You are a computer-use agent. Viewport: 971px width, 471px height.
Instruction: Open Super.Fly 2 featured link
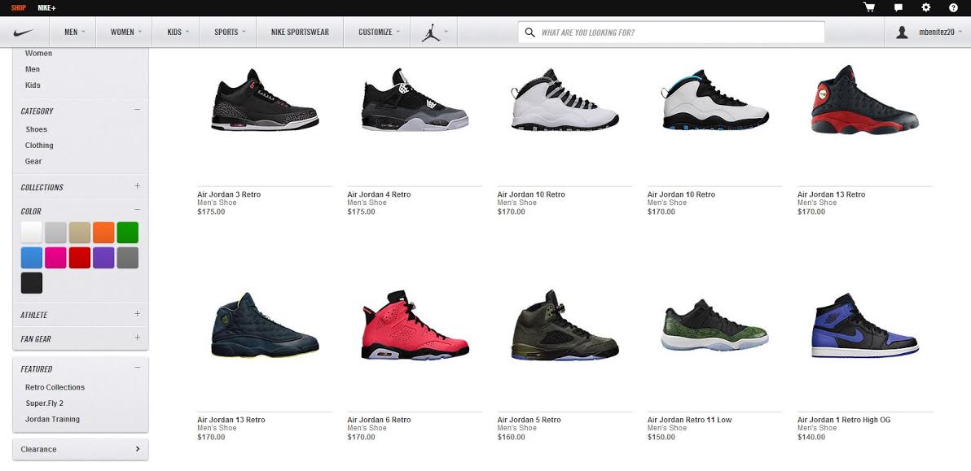coord(45,403)
